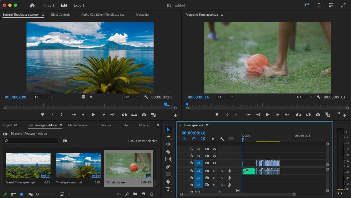Click project bin search field

point(31,141)
